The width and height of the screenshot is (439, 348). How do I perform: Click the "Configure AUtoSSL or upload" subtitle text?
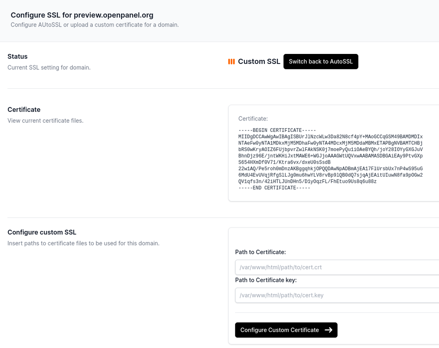95,25
